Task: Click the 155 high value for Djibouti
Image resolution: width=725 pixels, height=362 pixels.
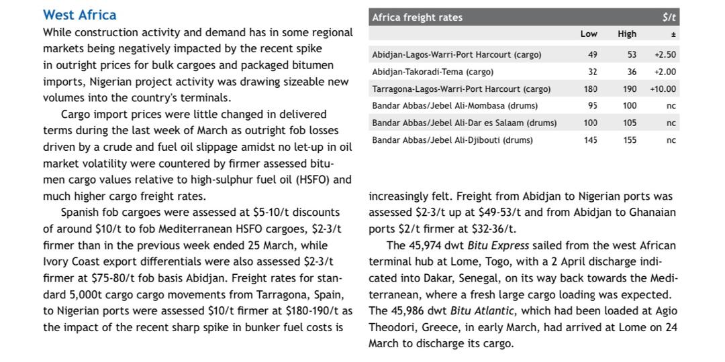Action: click(630, 140)
